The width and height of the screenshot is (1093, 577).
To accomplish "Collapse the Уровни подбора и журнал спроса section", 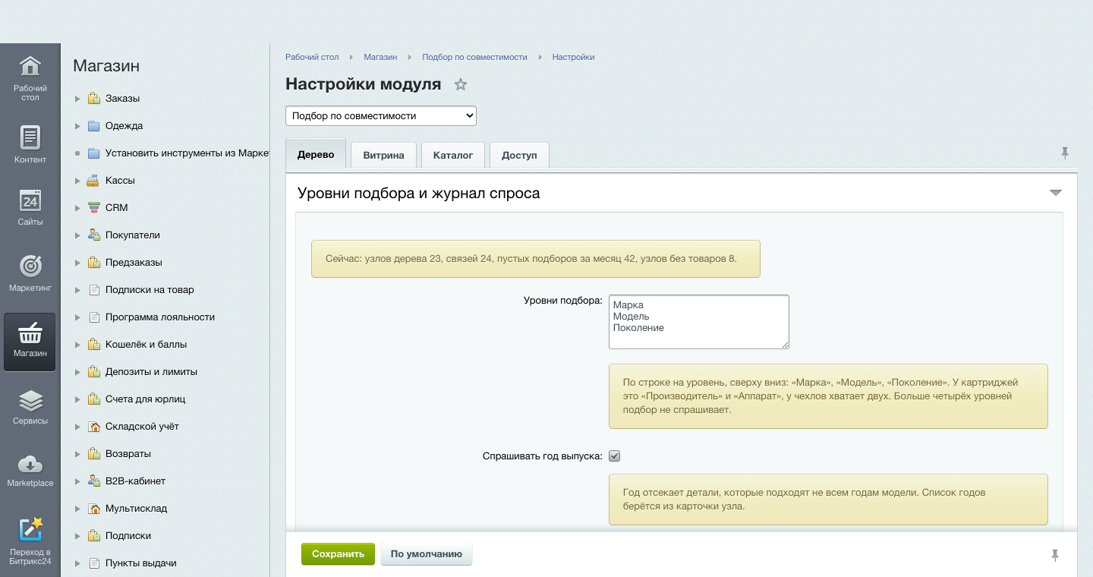I will click(x=1055, y=193).
